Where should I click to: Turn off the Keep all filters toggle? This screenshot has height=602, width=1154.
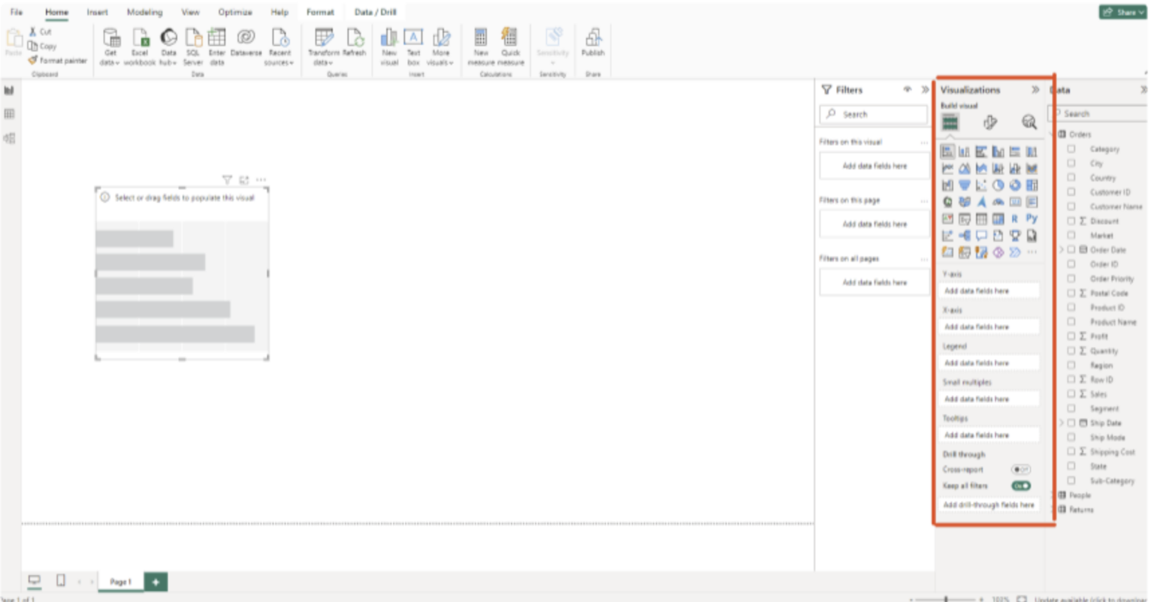tap(1020, 486)
